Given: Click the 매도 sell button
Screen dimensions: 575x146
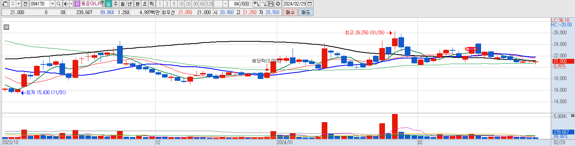Looking at the screenshot, I should [306, 12].
